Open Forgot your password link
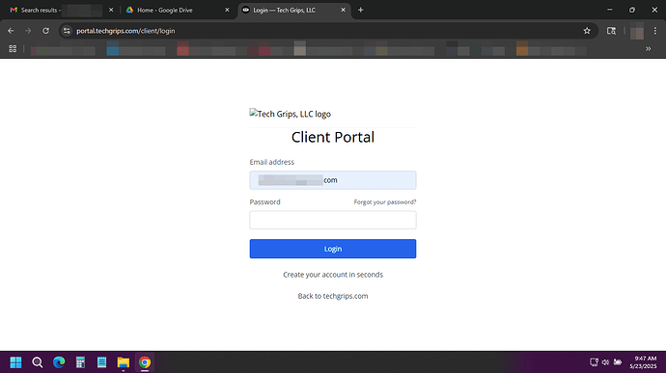Viewport: 666px width, 373px height. tap(385, 202)
